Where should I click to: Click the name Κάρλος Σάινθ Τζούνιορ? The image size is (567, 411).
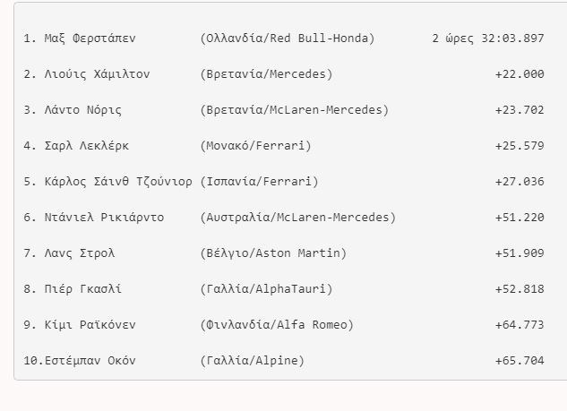coord(118,182)
